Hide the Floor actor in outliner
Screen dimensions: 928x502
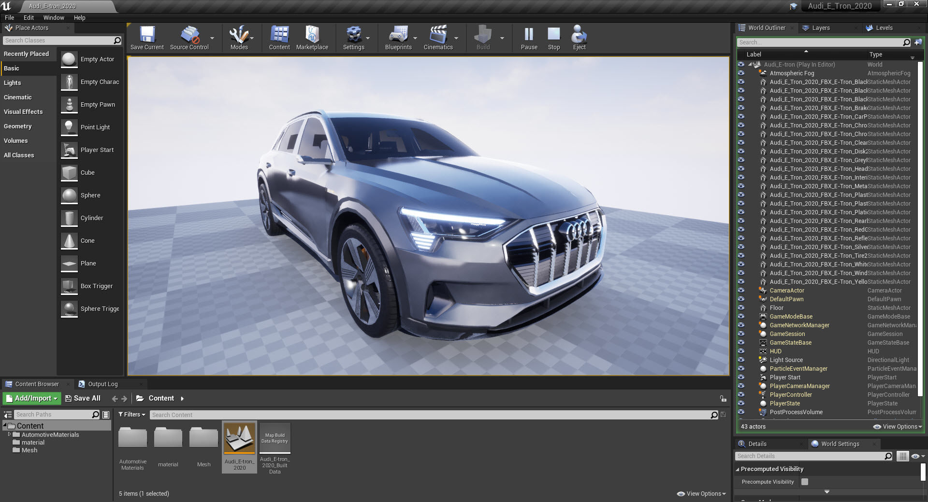(x=741, y=308)
